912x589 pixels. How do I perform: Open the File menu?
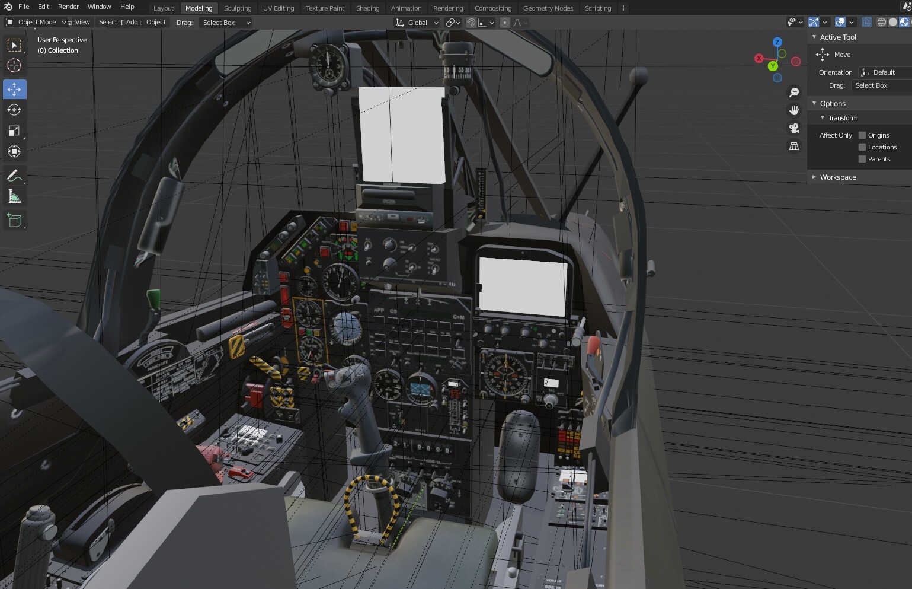pyautogui.click(x=24, y=7)
